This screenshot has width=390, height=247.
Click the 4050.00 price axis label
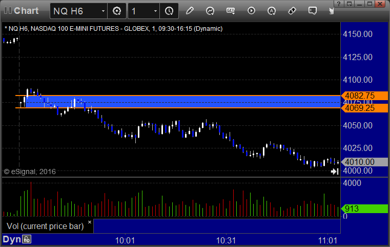358,125
